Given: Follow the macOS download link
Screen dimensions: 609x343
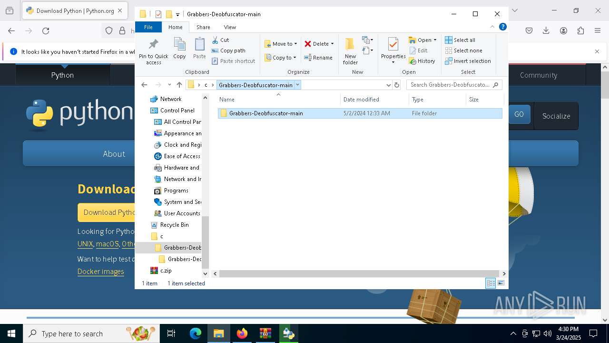Looking at the screenshot, I should (108, 244).
